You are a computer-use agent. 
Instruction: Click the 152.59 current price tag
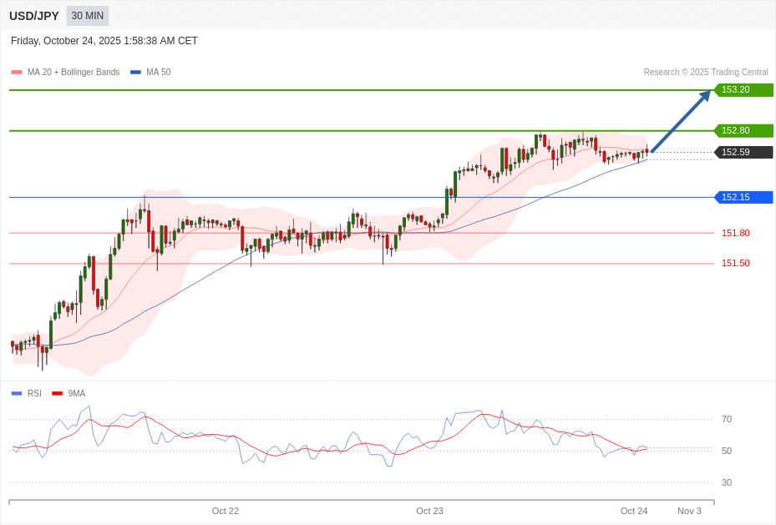(743, 152)
